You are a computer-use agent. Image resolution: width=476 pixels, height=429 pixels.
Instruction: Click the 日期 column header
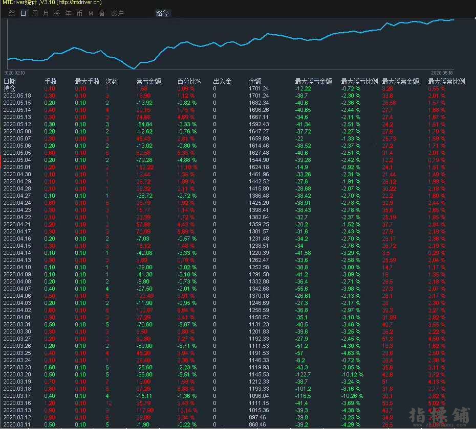(9, 81)
